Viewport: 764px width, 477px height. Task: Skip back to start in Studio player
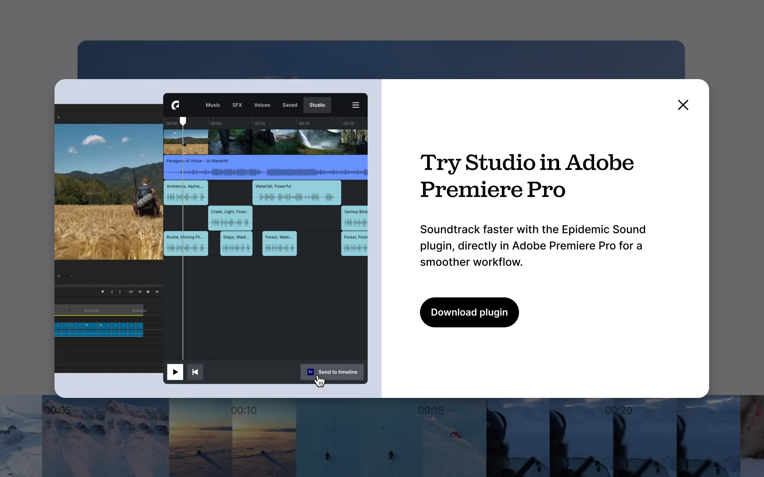(x=195, y=372)
